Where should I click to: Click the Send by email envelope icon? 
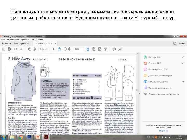pos(15,49)
